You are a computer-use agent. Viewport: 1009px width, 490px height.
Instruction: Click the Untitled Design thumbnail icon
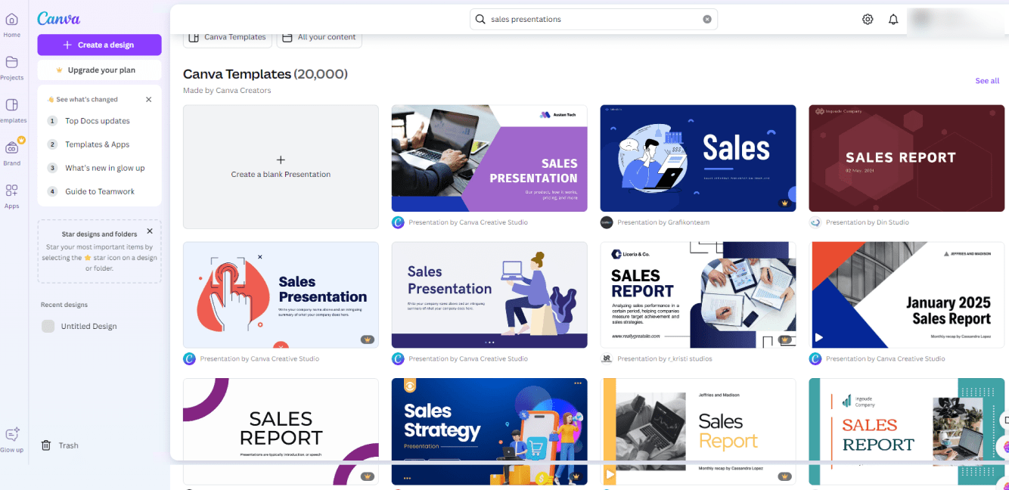[48, 326]
